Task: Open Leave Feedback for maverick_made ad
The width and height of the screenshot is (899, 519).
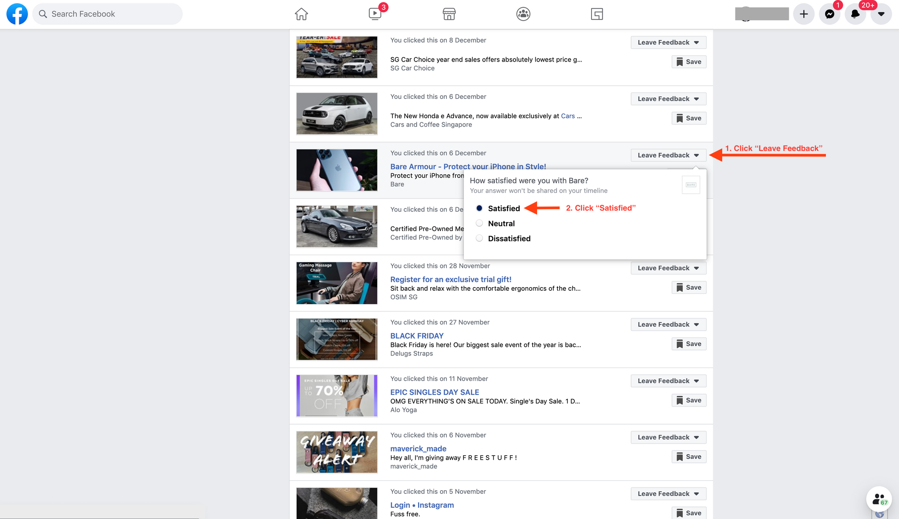Action: tap(668, 437)
